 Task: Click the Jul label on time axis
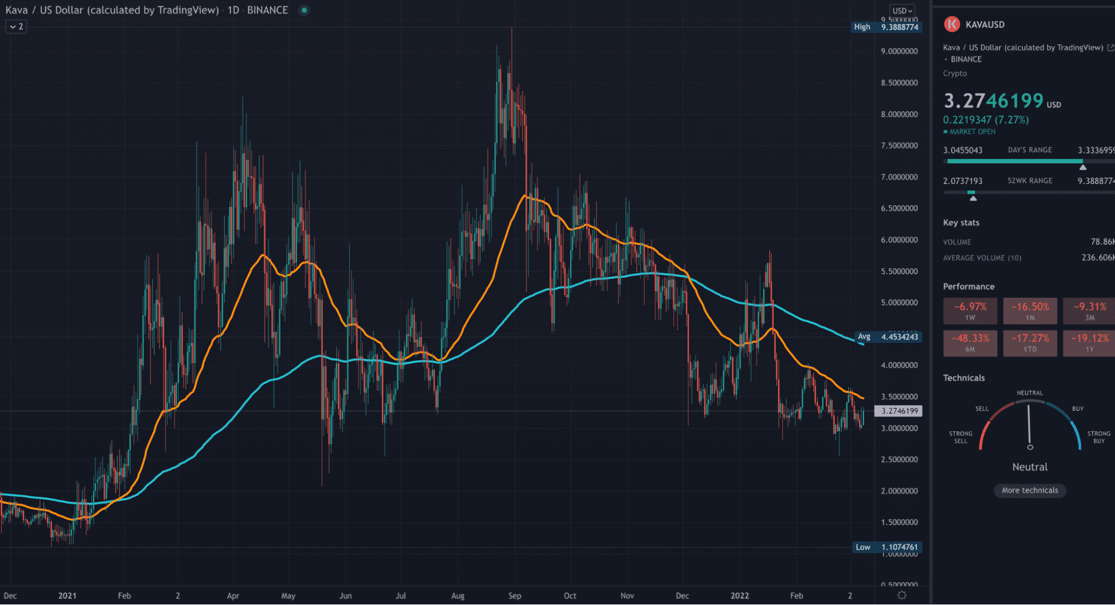[400, 596]
